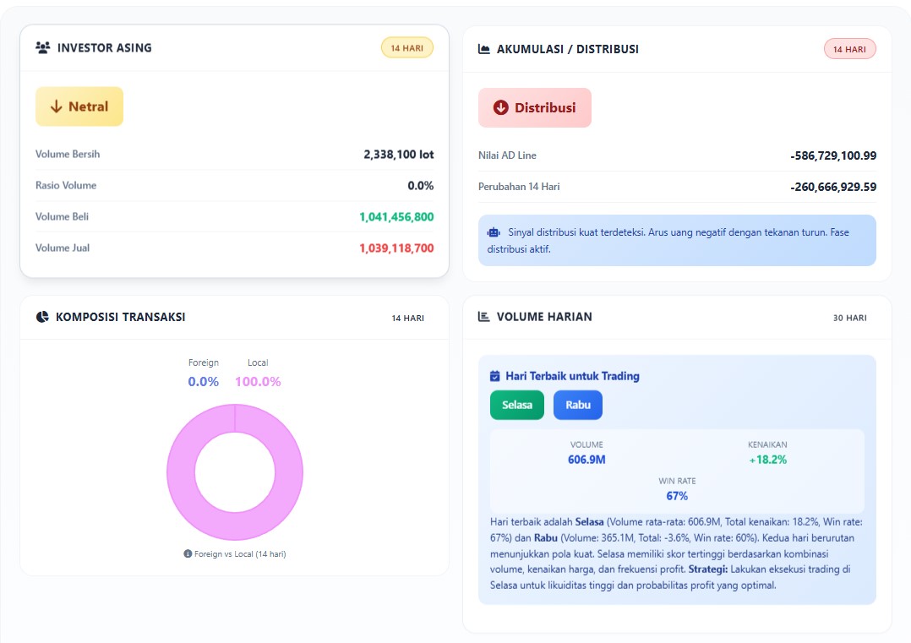Click the calendar check icon beside Hari Terbaik
Screen dimensions: 911x643
pyautogui.click(x=495, y=376)
